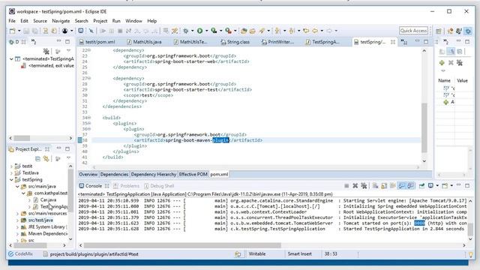The image size is (480, 270).
Task: Click line 24 spring-boot-starter-web artifactId text
Action: coord(186,61)
